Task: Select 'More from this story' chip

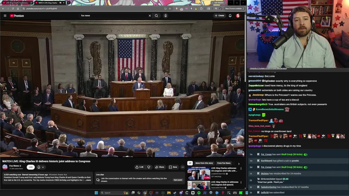Action: pos(204,163)
